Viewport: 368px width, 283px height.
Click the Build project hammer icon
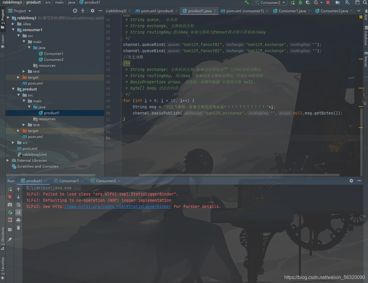click(x=247, y=2)
